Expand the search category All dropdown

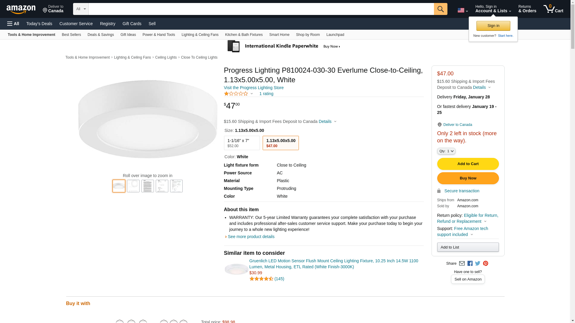(81, 9)
